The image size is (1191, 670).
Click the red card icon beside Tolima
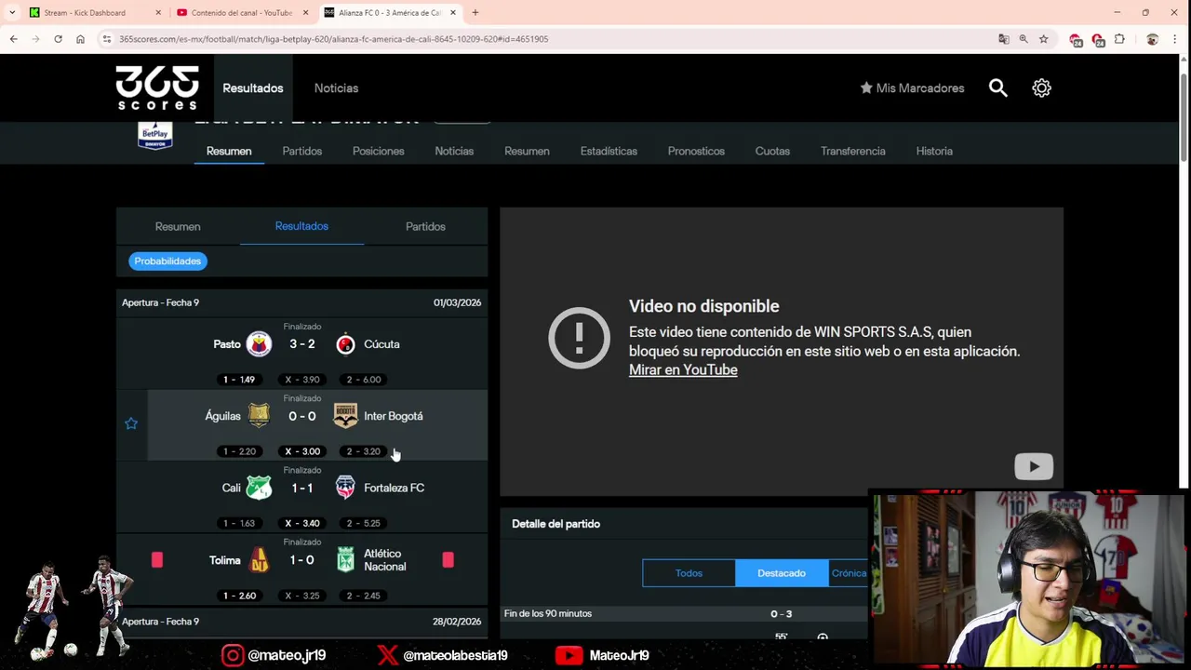point(156,559)
